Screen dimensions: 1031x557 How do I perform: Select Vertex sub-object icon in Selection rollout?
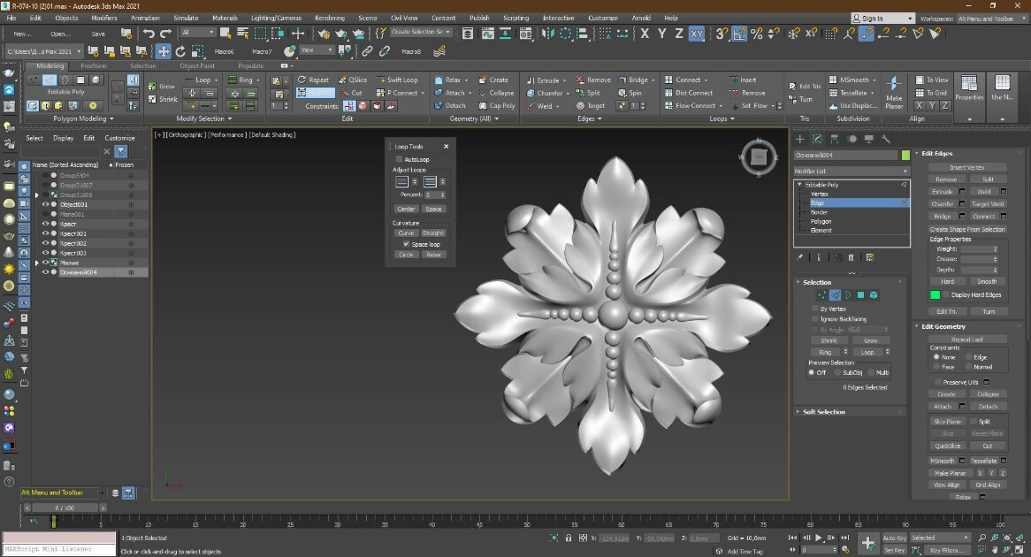[x=822, y=295]
